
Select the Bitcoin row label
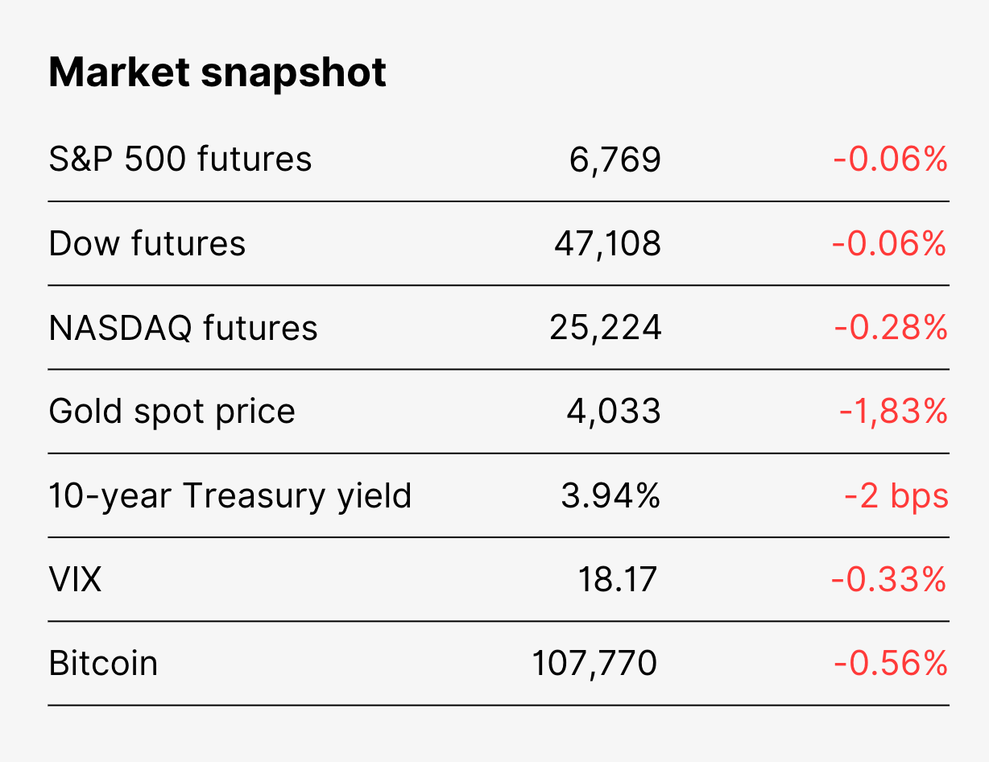103,664
